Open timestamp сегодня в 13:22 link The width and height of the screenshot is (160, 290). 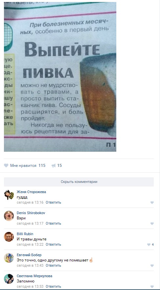(x=30, y=244)
